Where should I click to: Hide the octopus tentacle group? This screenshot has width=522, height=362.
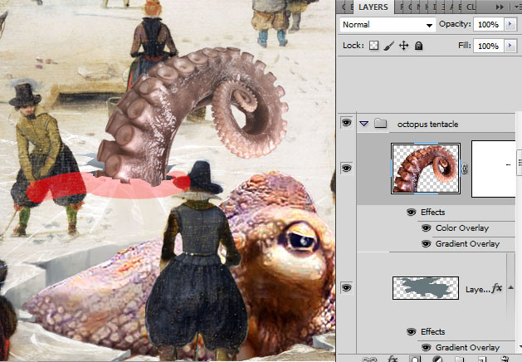pos(346,123)
